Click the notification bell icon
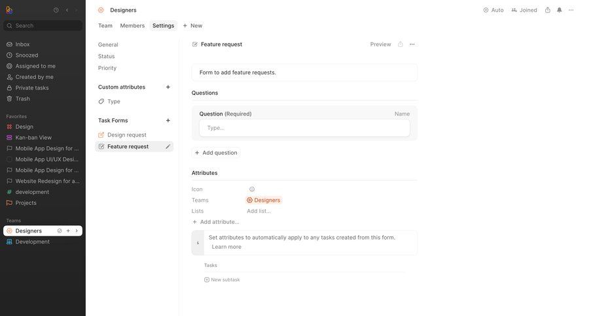The height and width of the screenshot is (316, 589). click(x=560, y=10)
